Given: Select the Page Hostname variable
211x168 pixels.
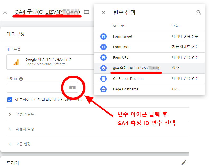Looking at the screenshot, I should [x=149, y=89].
